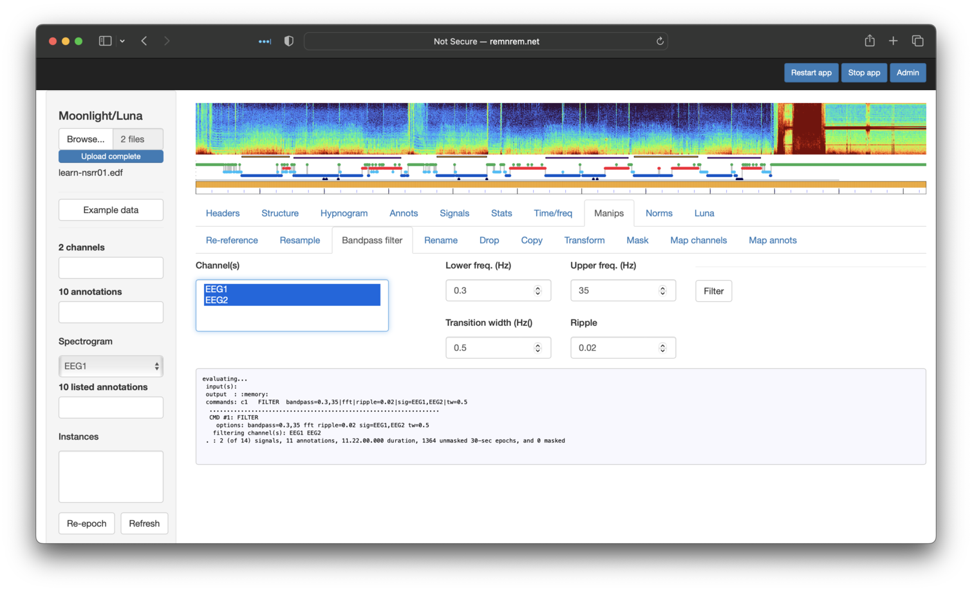This screenshot has height=591, width=972.
Task: Open the Share icon in Safari toolbar
Action: (870, 41)
